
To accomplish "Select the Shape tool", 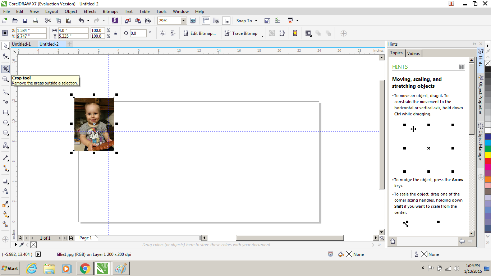I will coord(5,56).
